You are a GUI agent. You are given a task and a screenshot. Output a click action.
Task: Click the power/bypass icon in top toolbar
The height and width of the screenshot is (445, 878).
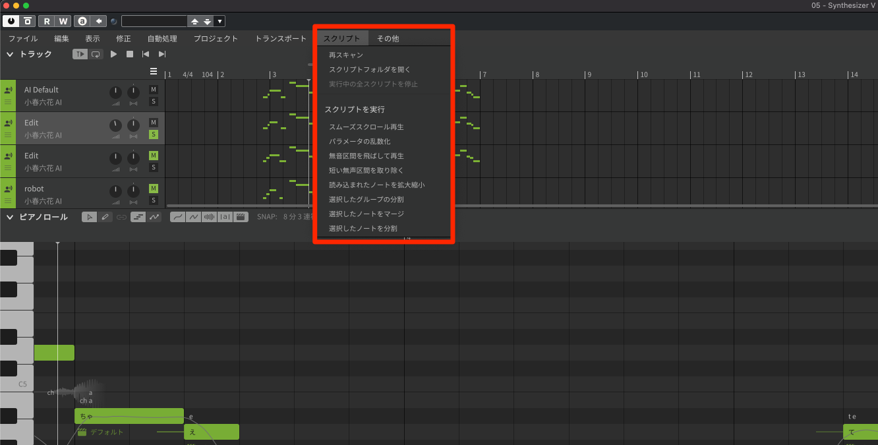coord(11,21)
